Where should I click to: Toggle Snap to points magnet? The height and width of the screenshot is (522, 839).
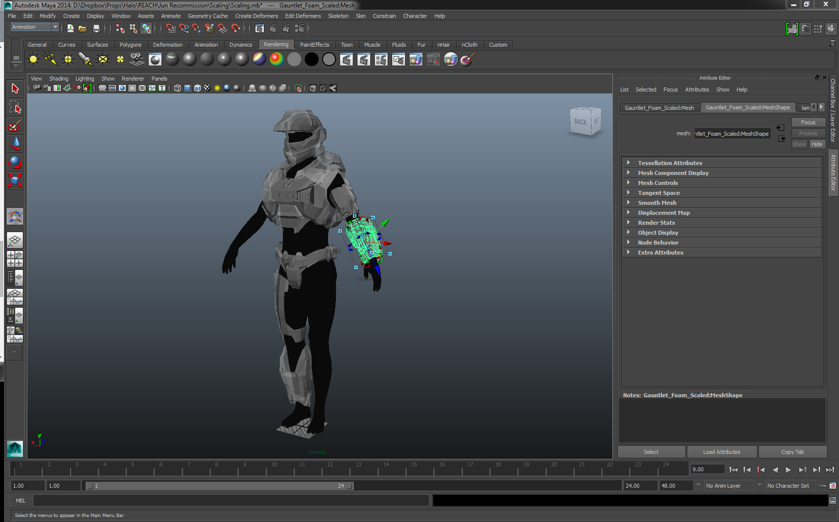point(196,28)
